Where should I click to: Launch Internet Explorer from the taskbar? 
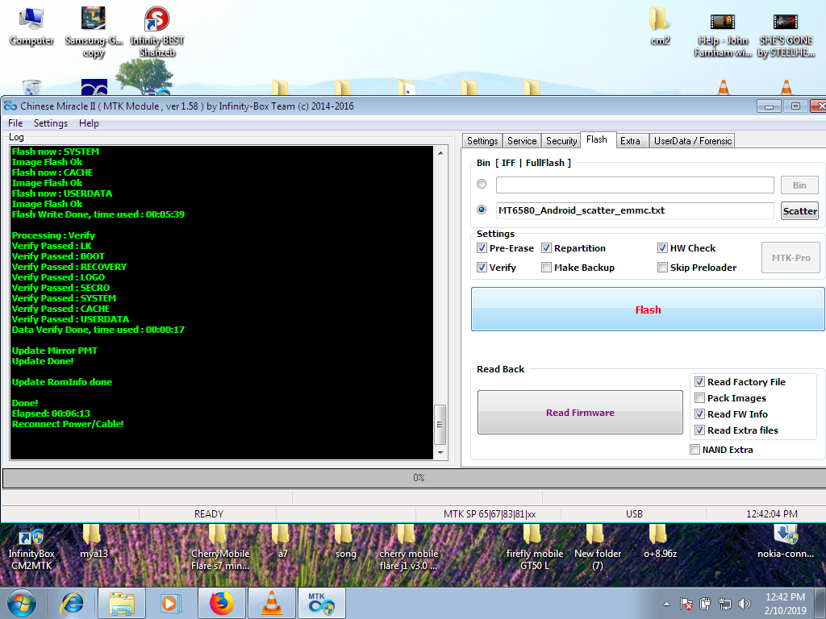tap(73, 603)
